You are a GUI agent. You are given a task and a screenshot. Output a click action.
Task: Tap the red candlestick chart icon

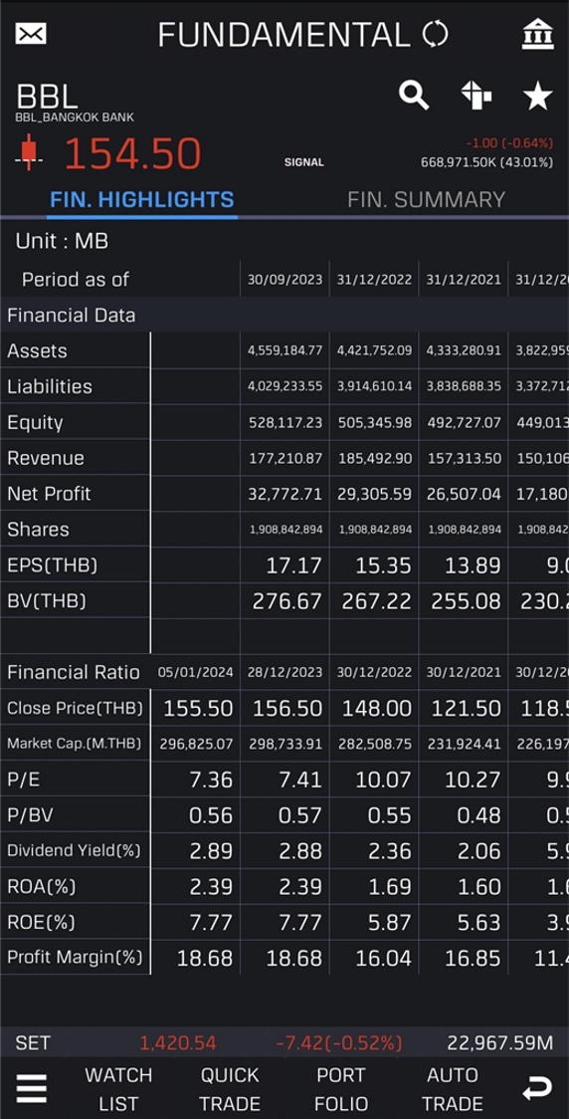click(x=29, y=152)
